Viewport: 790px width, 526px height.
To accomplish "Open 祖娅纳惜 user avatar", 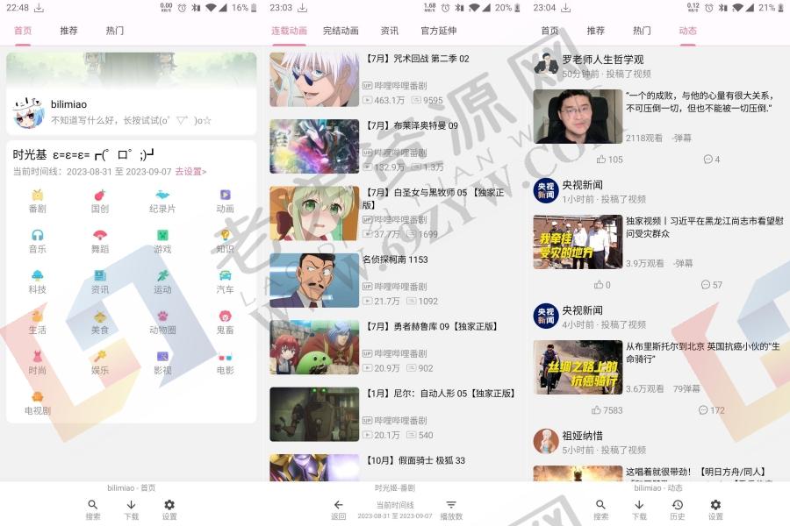I will pos(546,441).
